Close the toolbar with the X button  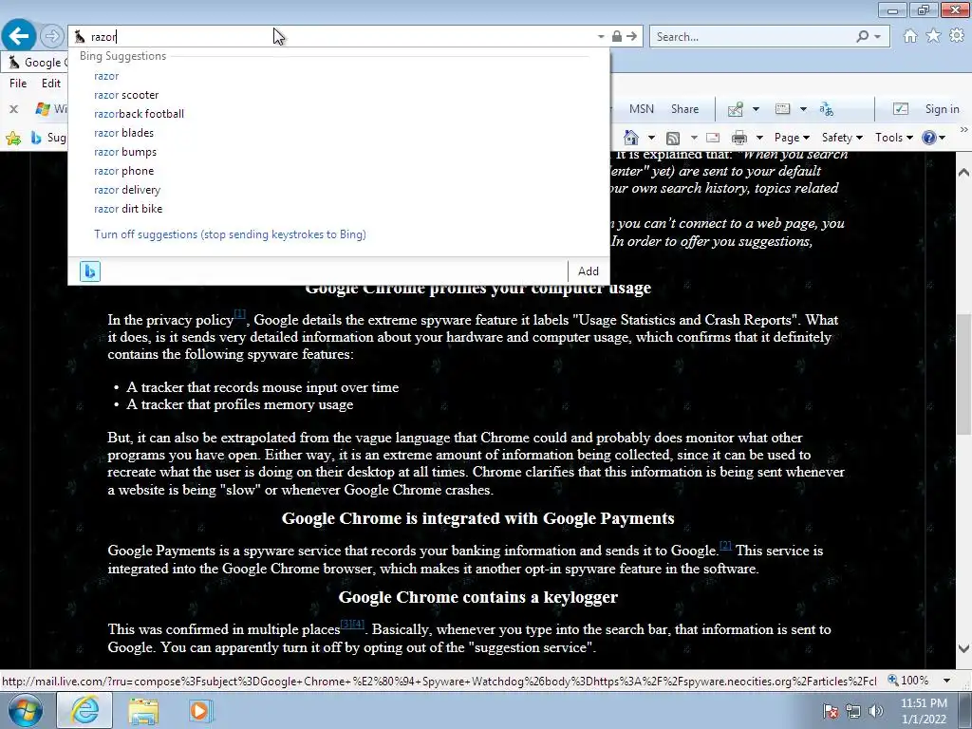tap(13, 109)
